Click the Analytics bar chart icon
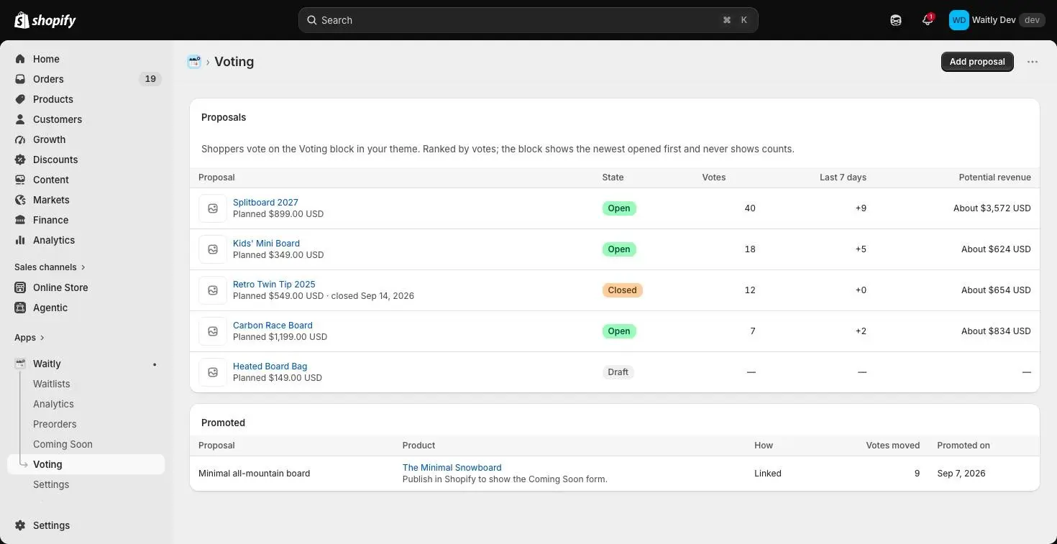This screenshot has width=1057, height=544. point(20,240)
